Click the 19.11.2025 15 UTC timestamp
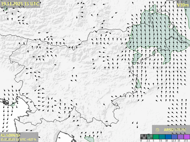Viewport: 190px width, 142px height. click(x=20, y=4)
